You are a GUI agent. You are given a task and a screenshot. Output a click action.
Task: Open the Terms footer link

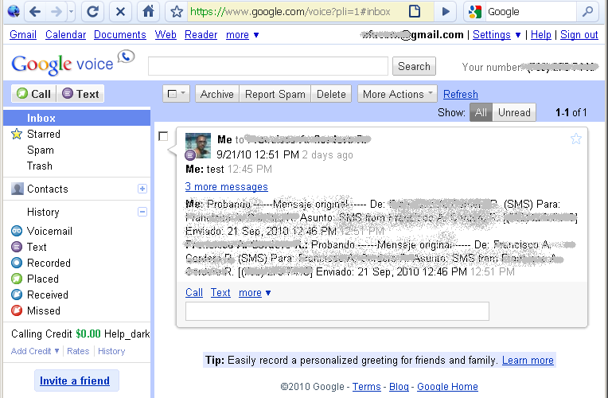click(366, 387)
